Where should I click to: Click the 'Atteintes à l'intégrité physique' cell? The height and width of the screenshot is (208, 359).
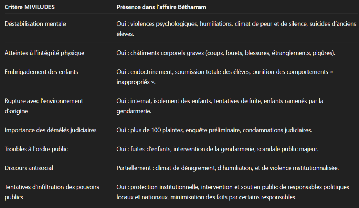pyautogui.click(x=45, y=53)
